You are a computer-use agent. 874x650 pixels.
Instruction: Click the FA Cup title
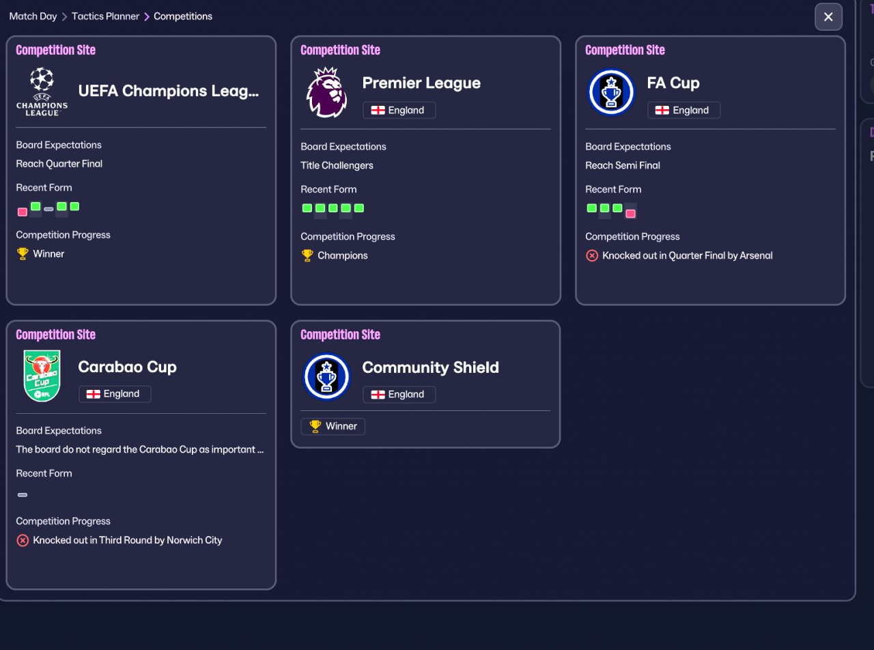coord(673,83)
